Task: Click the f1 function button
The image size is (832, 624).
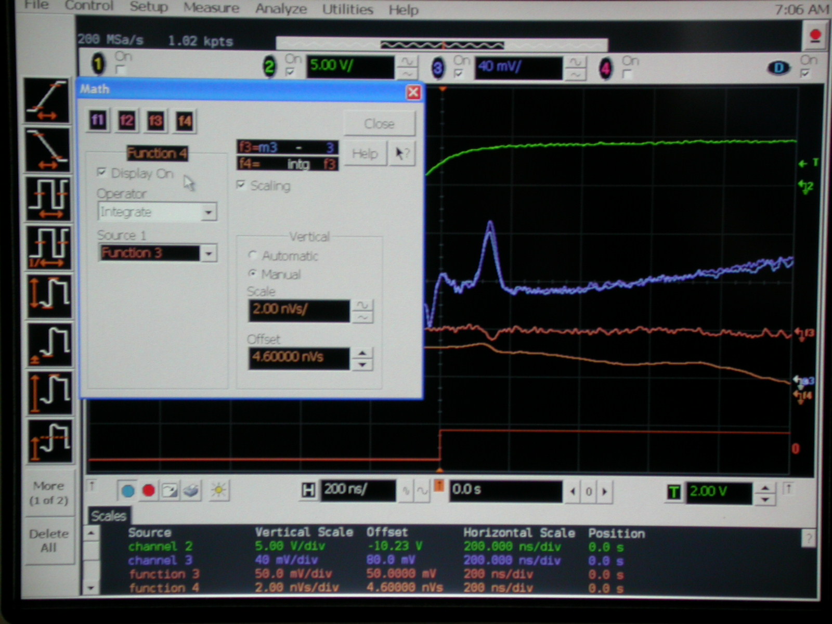Action: 98,121
